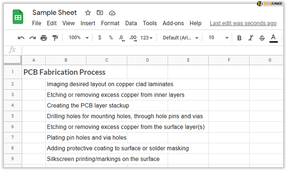Click the undo arrow icon
This screenshot has width=287, height=171.
[21, 38]
